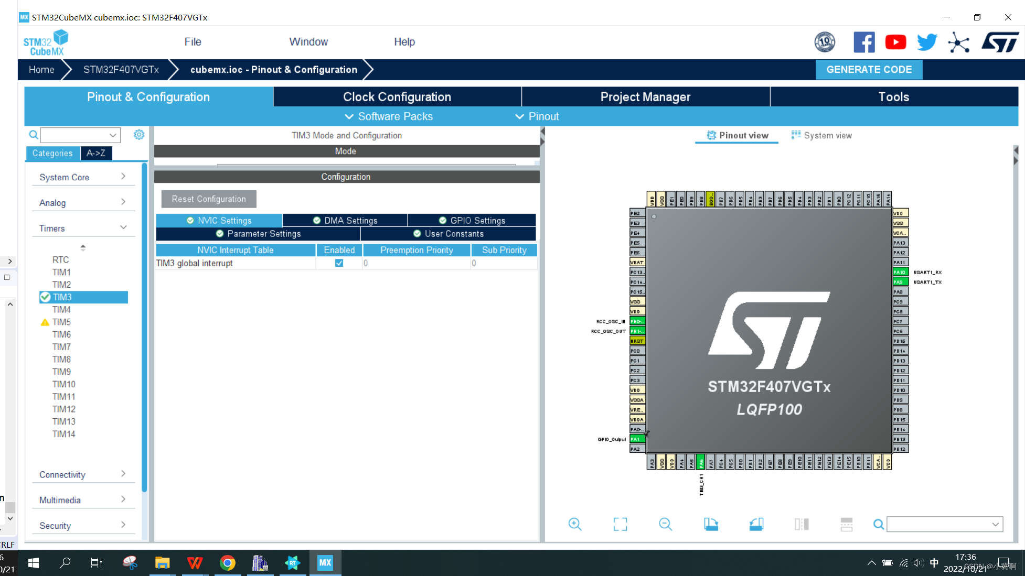
Task: Click the best fit icon under the chip diagram
Action: (620, 524)
